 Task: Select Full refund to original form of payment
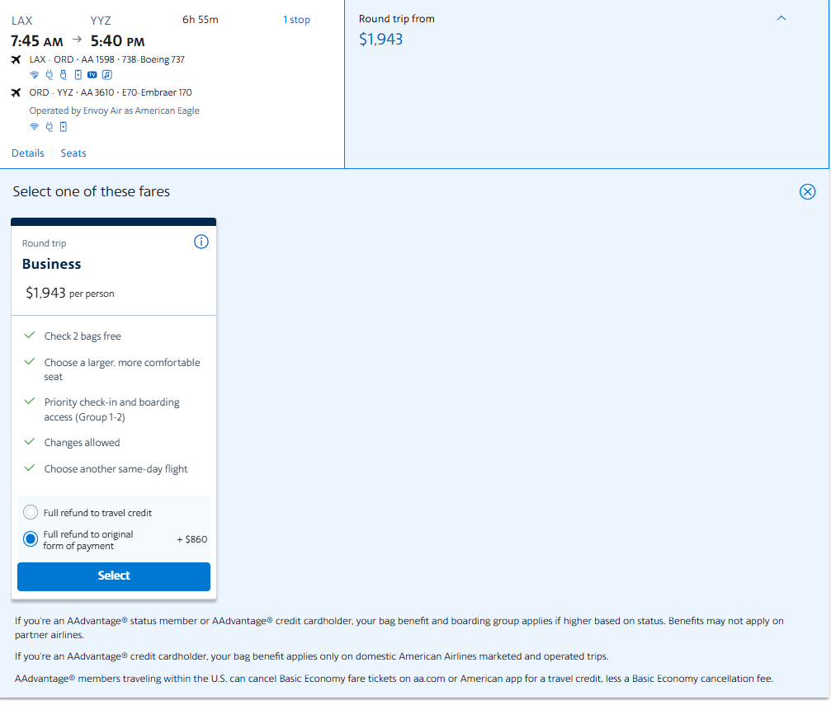coord(31,539)
